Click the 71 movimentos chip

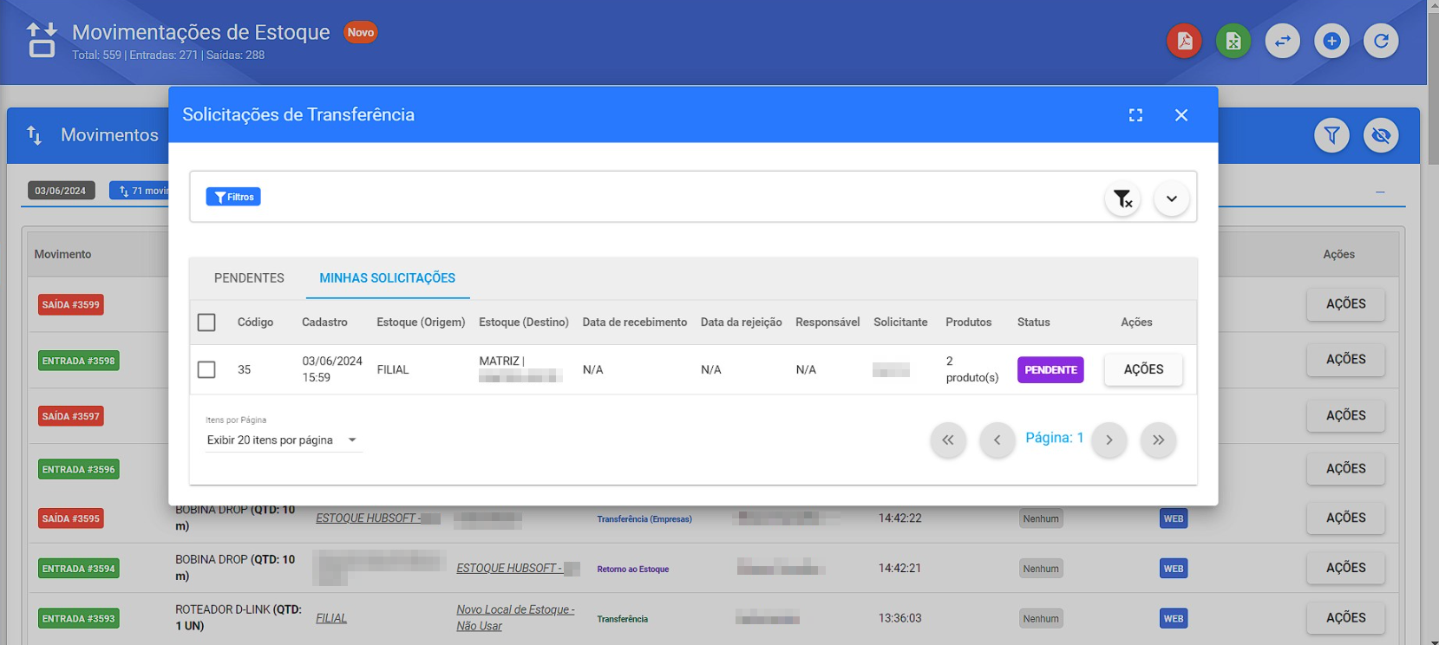[141, 191]
